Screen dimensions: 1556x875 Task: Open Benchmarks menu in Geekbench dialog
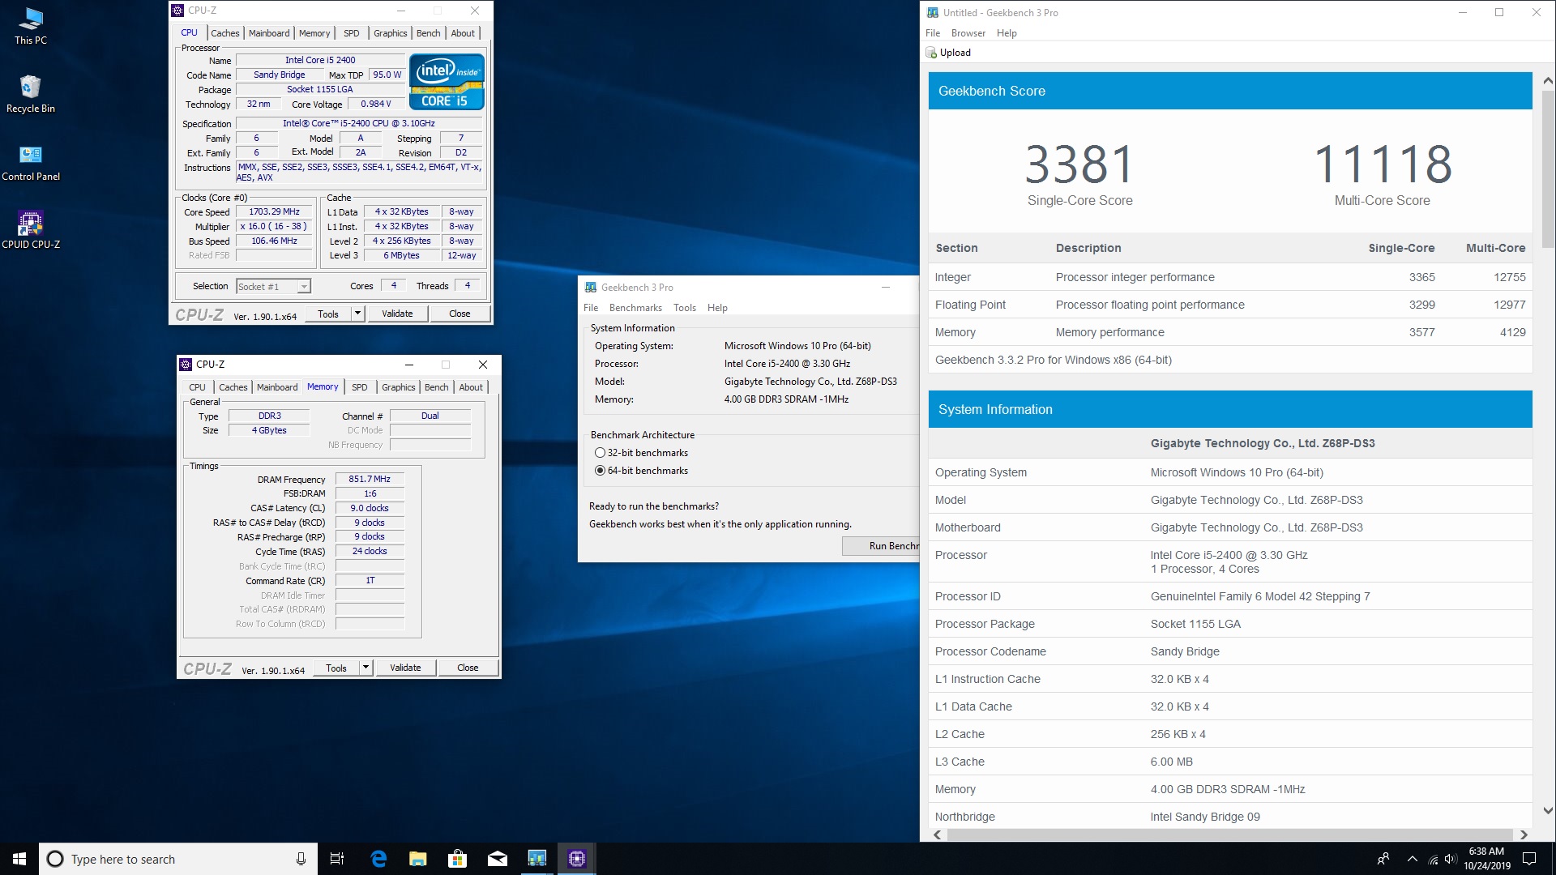click(635, 308)
